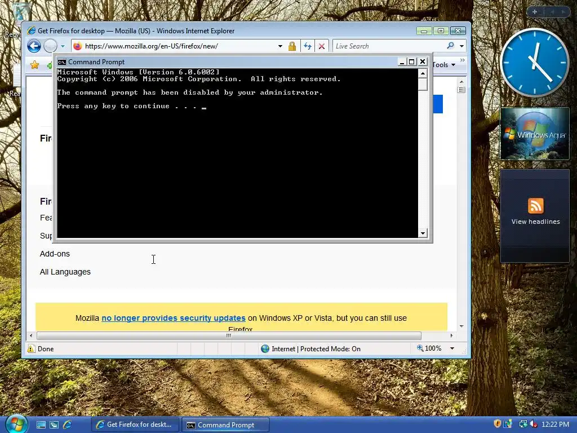Click Command Prompt scrollbar down arrow
This screenshot has height=433, width=577.
click(423, 233)
